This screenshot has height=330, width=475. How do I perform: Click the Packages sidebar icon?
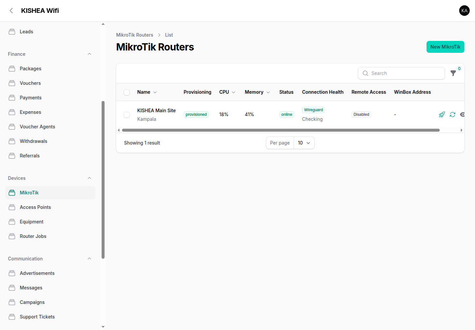coord(12,69)
